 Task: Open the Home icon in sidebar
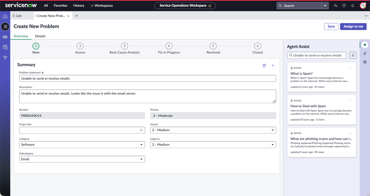5,16
